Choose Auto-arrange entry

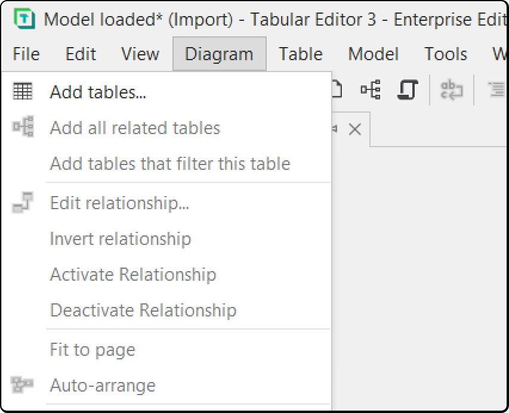166,386
